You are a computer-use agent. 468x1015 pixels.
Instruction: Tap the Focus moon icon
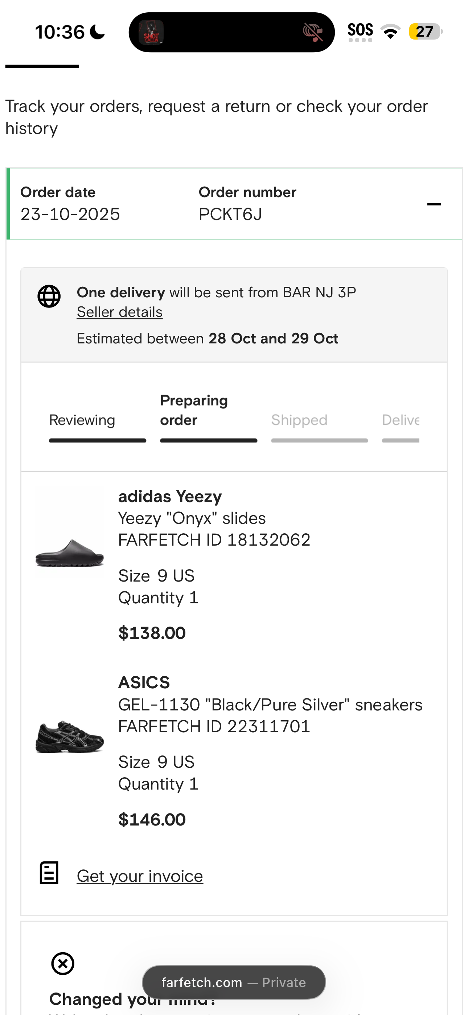(x=97, y=32)
